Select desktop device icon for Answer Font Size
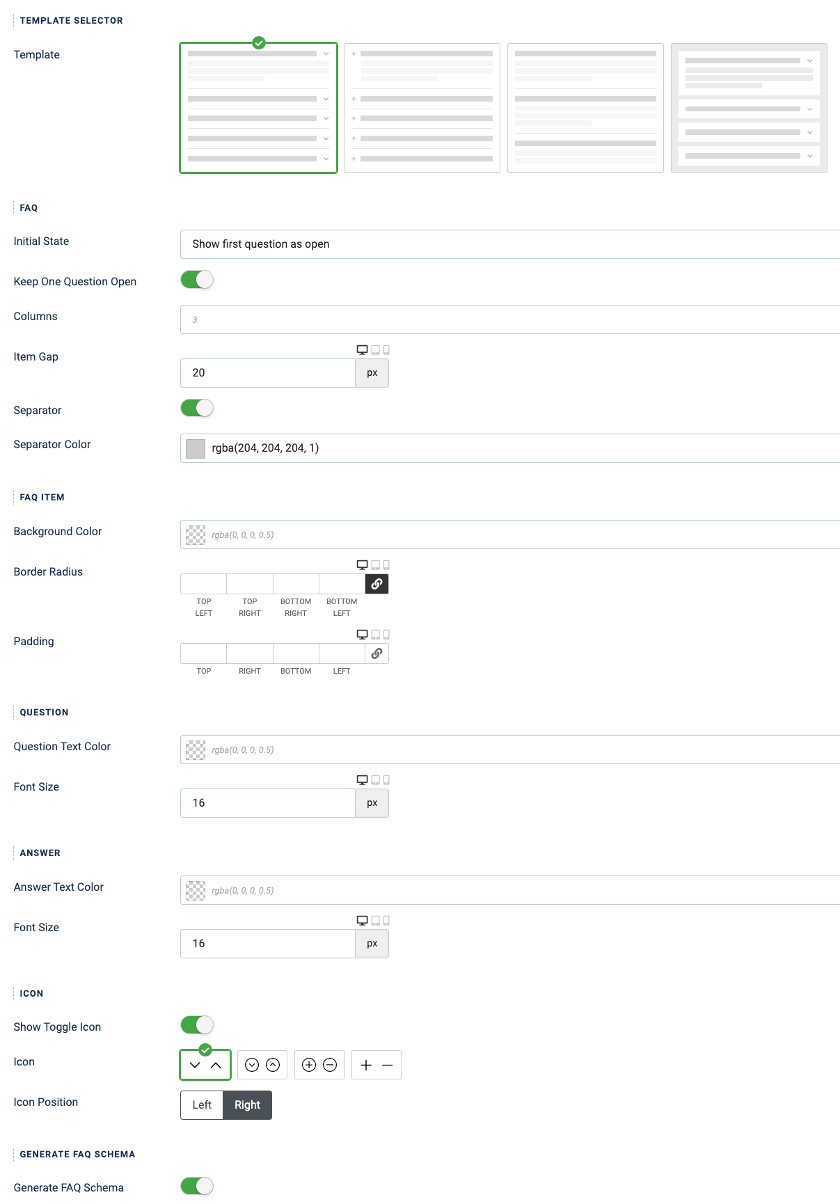Screen dimensions: 840x1204 (x=362, y=921)
